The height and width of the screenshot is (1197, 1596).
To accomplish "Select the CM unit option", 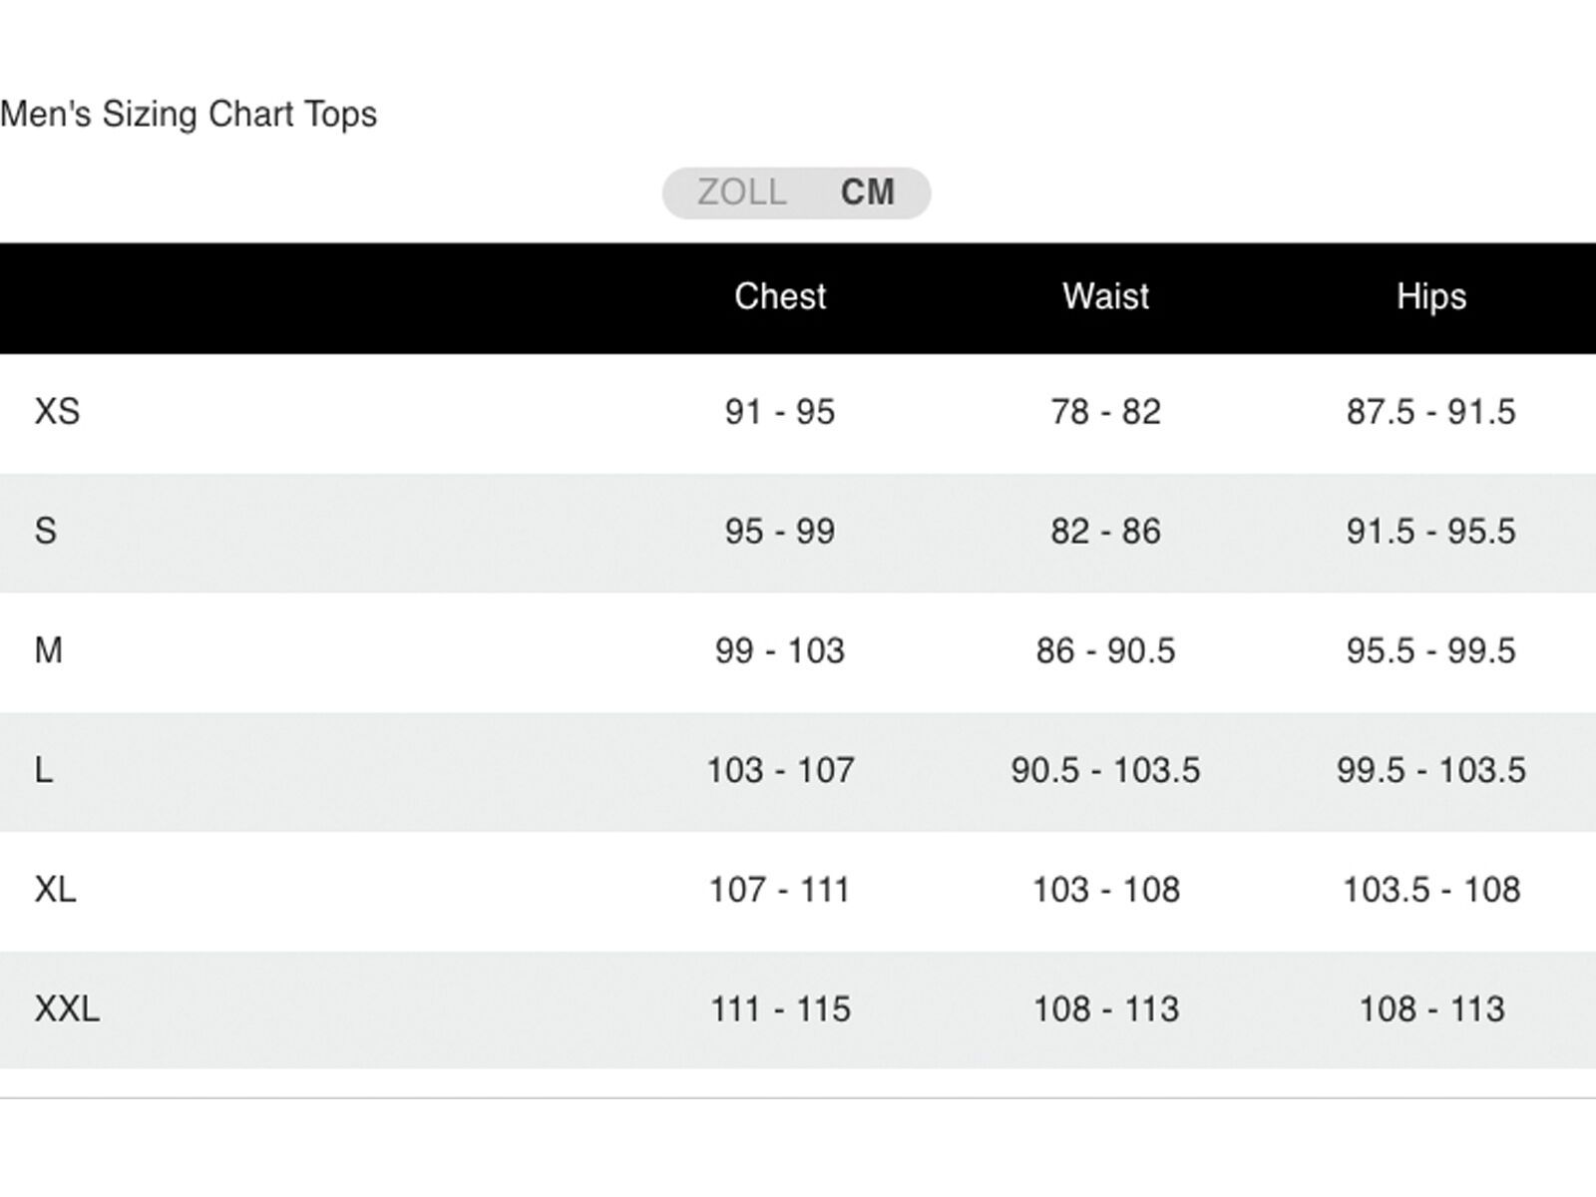I will coord(867,192).
